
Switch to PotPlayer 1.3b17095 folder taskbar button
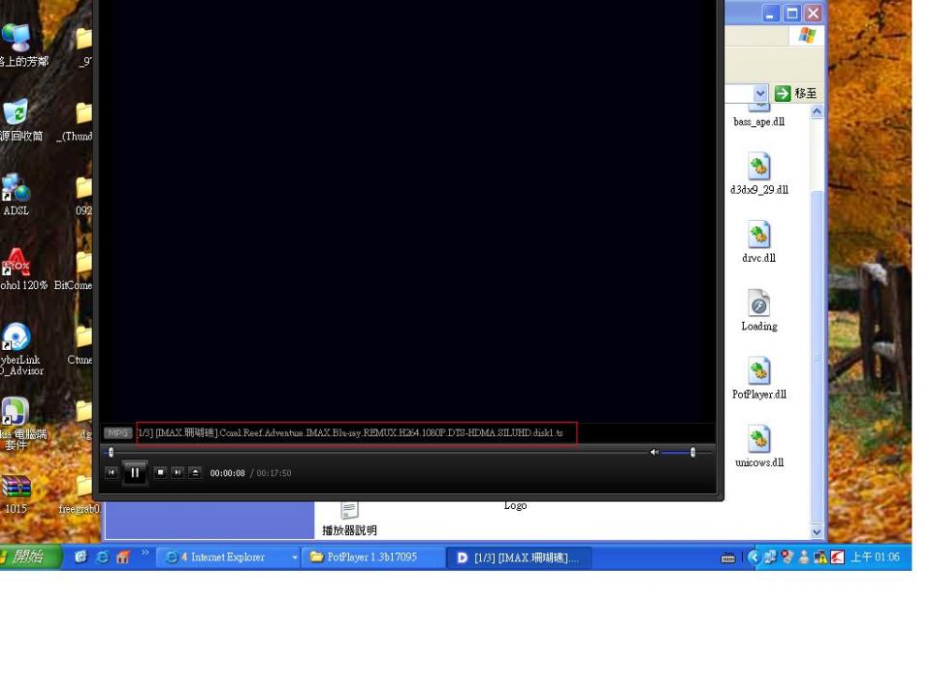[x=372, y=557]
